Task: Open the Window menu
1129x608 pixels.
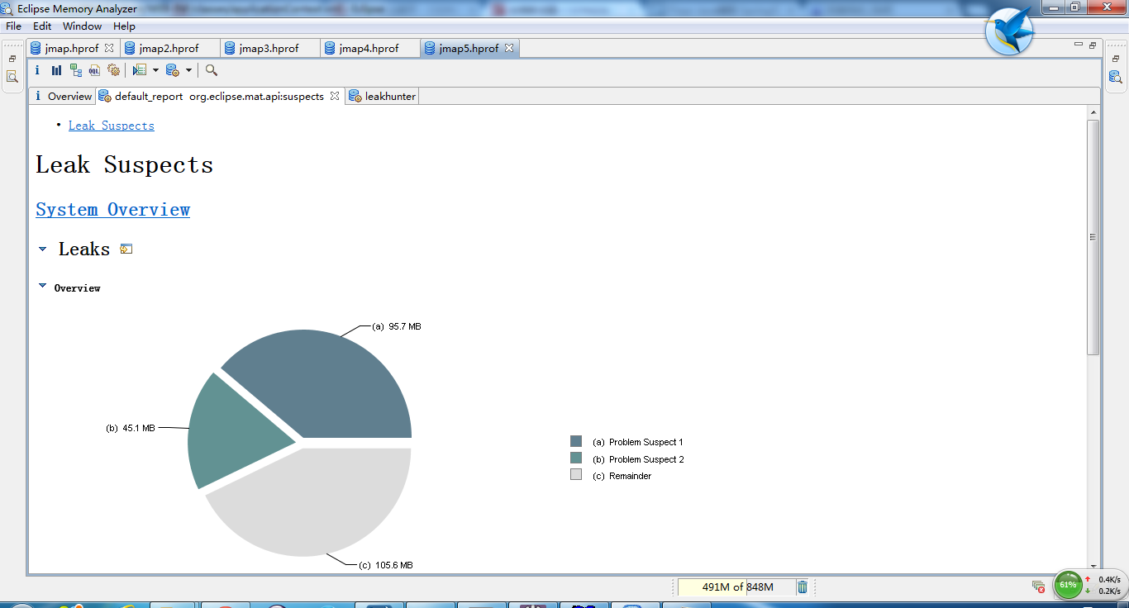Action: tap(82, 26)
